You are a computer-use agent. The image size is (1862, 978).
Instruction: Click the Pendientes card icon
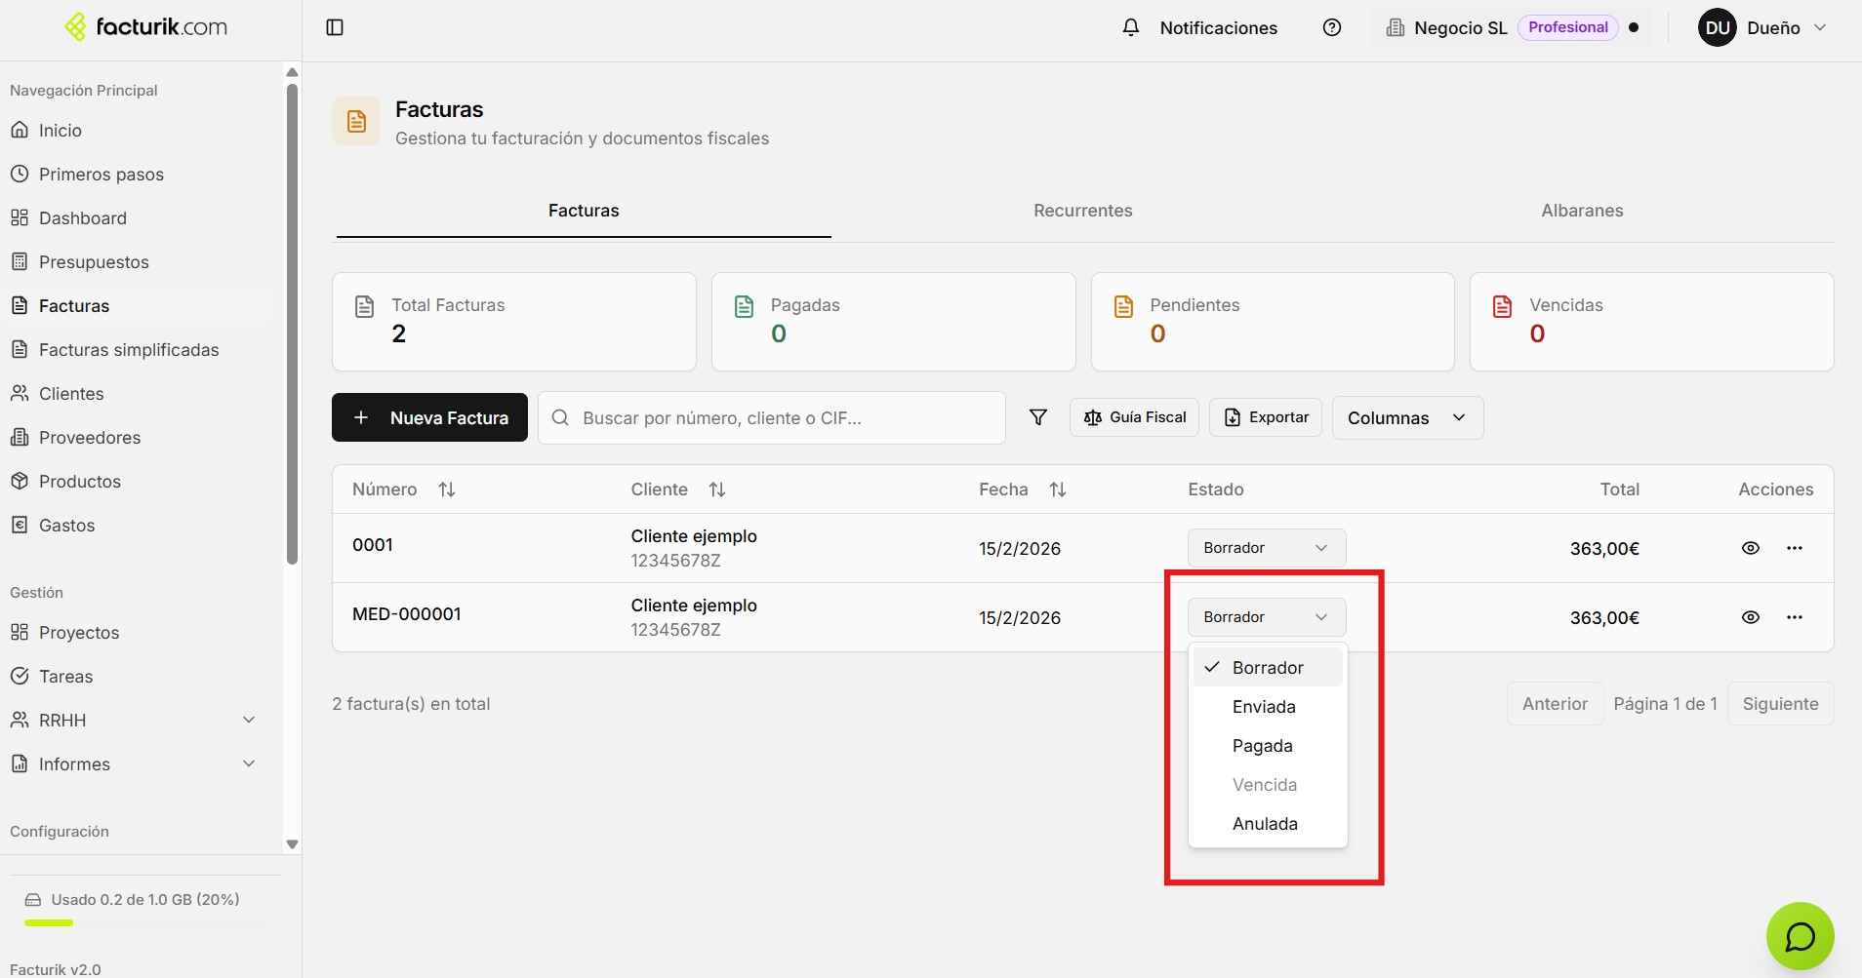(x=1123, y=306)
